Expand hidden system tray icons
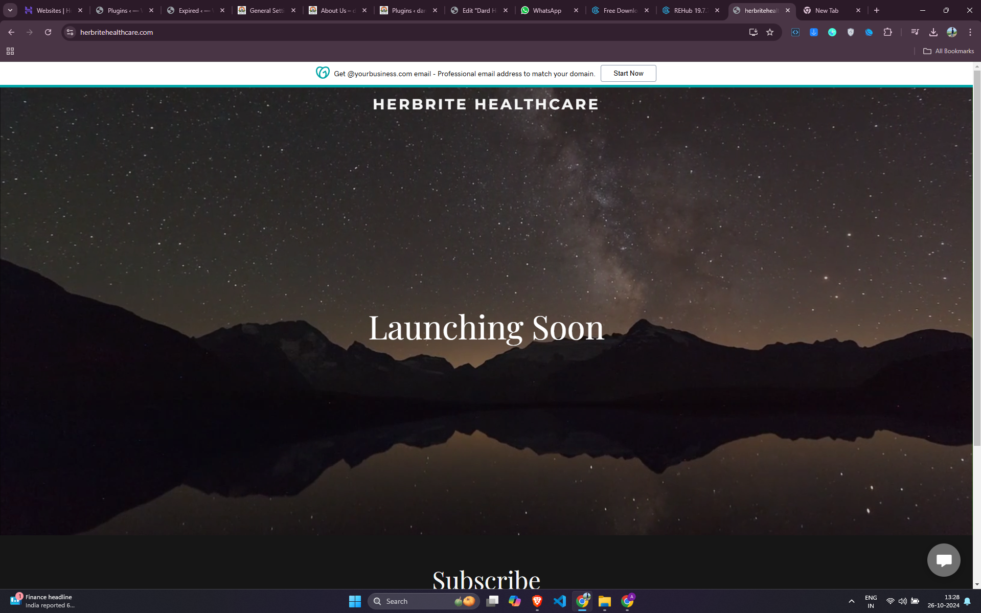Screen dimensions: 981x613 (x=851, y=601)
